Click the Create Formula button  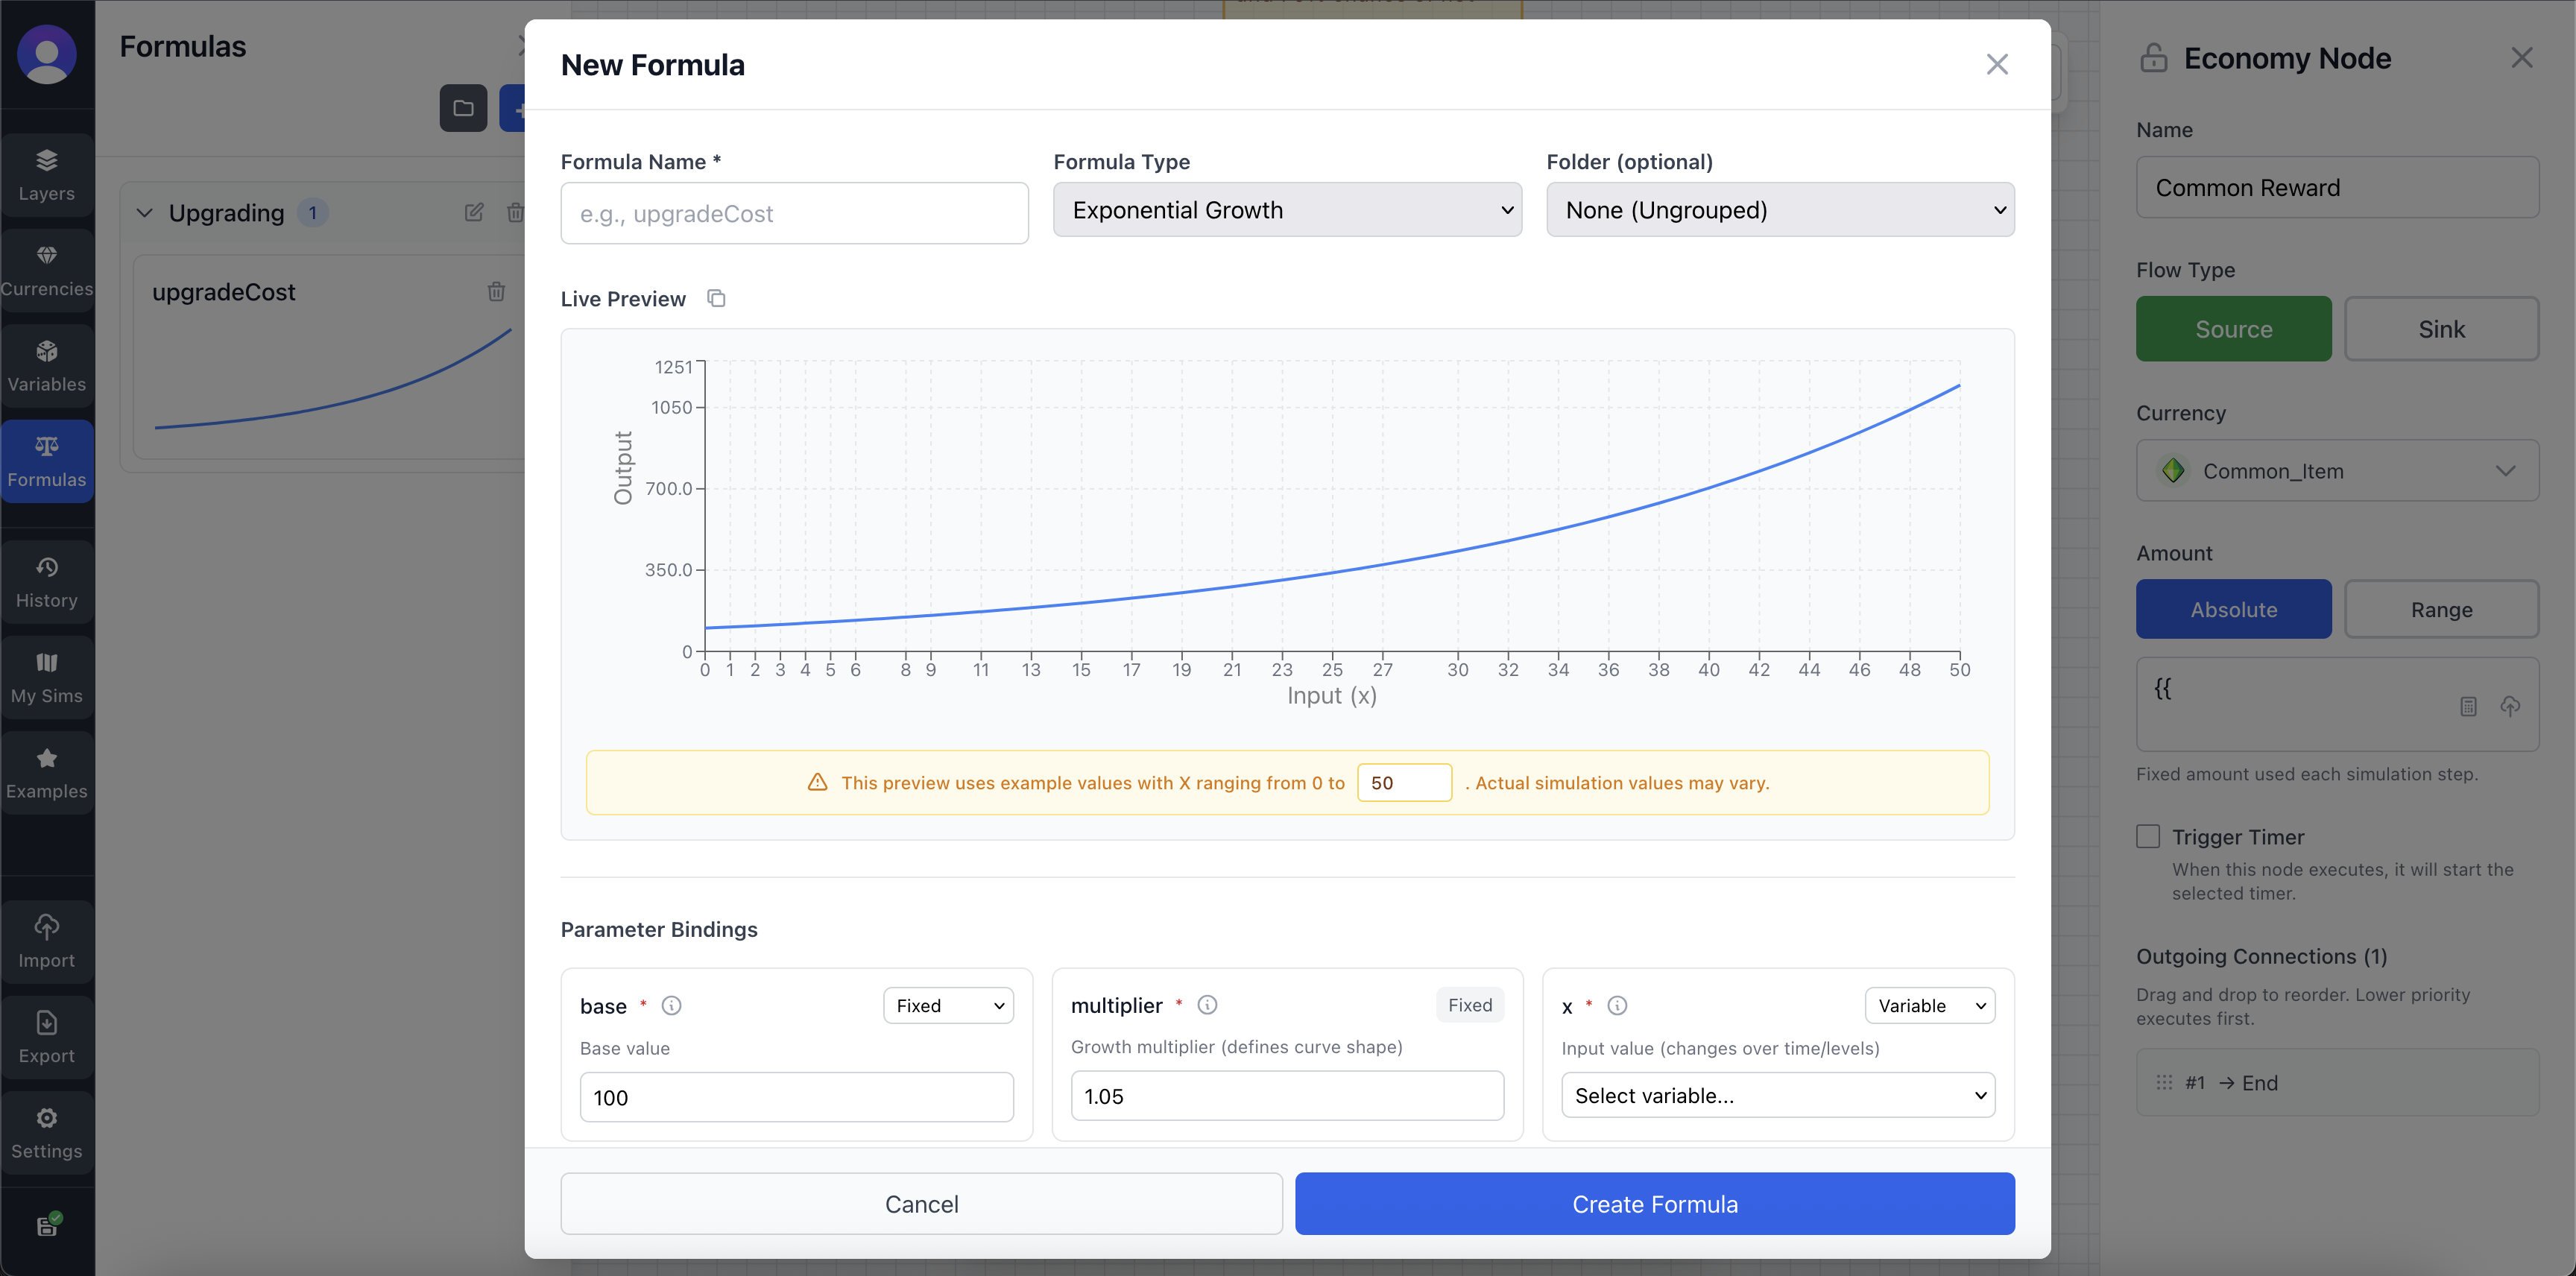click(1654, 1204)
